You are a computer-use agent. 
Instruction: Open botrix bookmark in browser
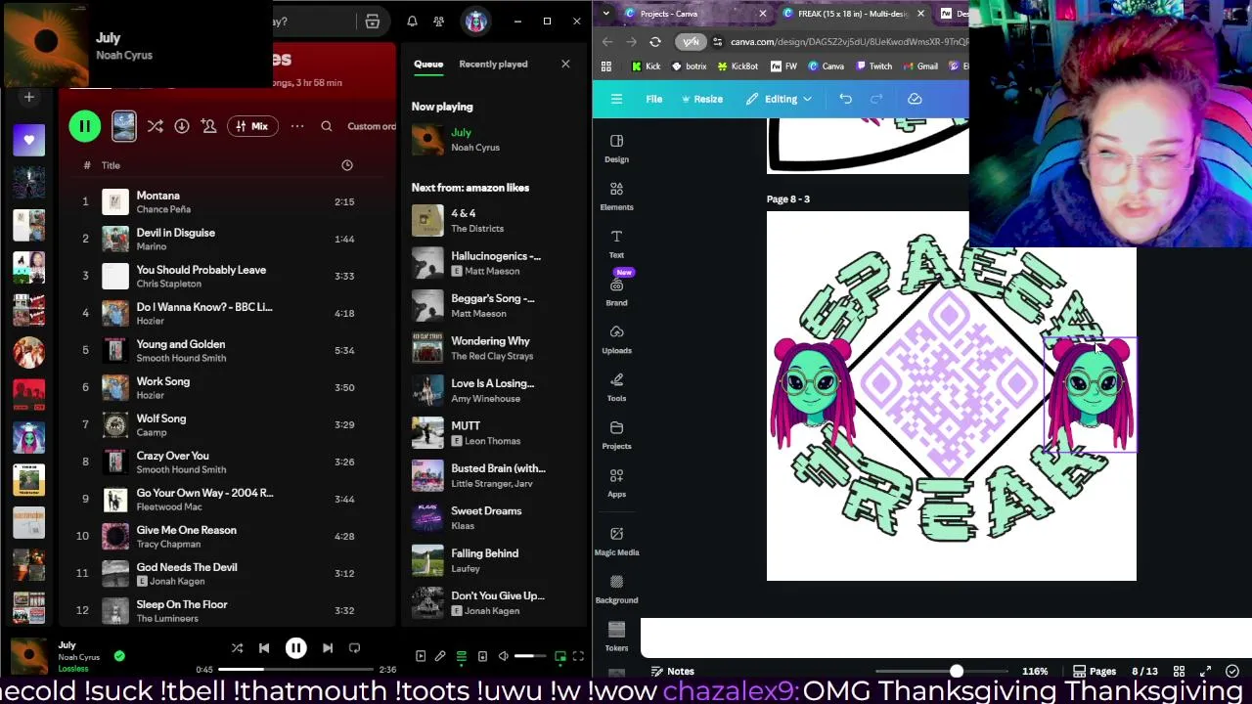pyautogui.click(x=690, y=66)
